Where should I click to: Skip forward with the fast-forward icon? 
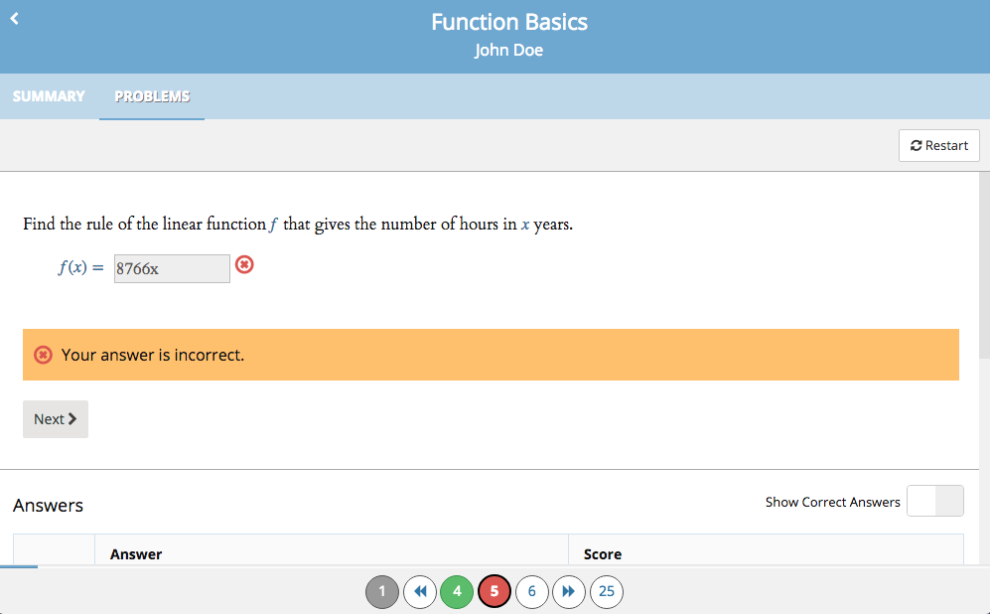click(569, 591)
